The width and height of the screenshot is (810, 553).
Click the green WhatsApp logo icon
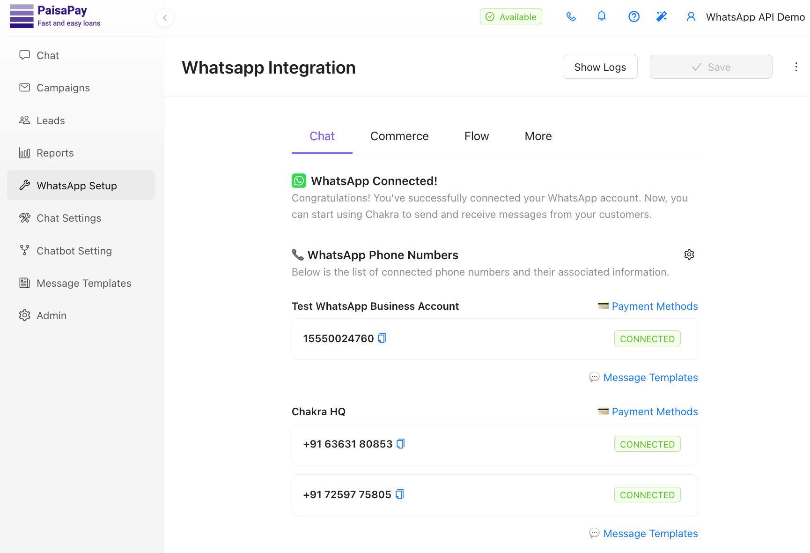pos(299,181)
